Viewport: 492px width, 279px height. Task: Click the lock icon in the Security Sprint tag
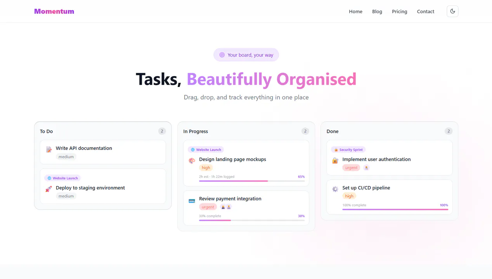click(x=336, y=150)
